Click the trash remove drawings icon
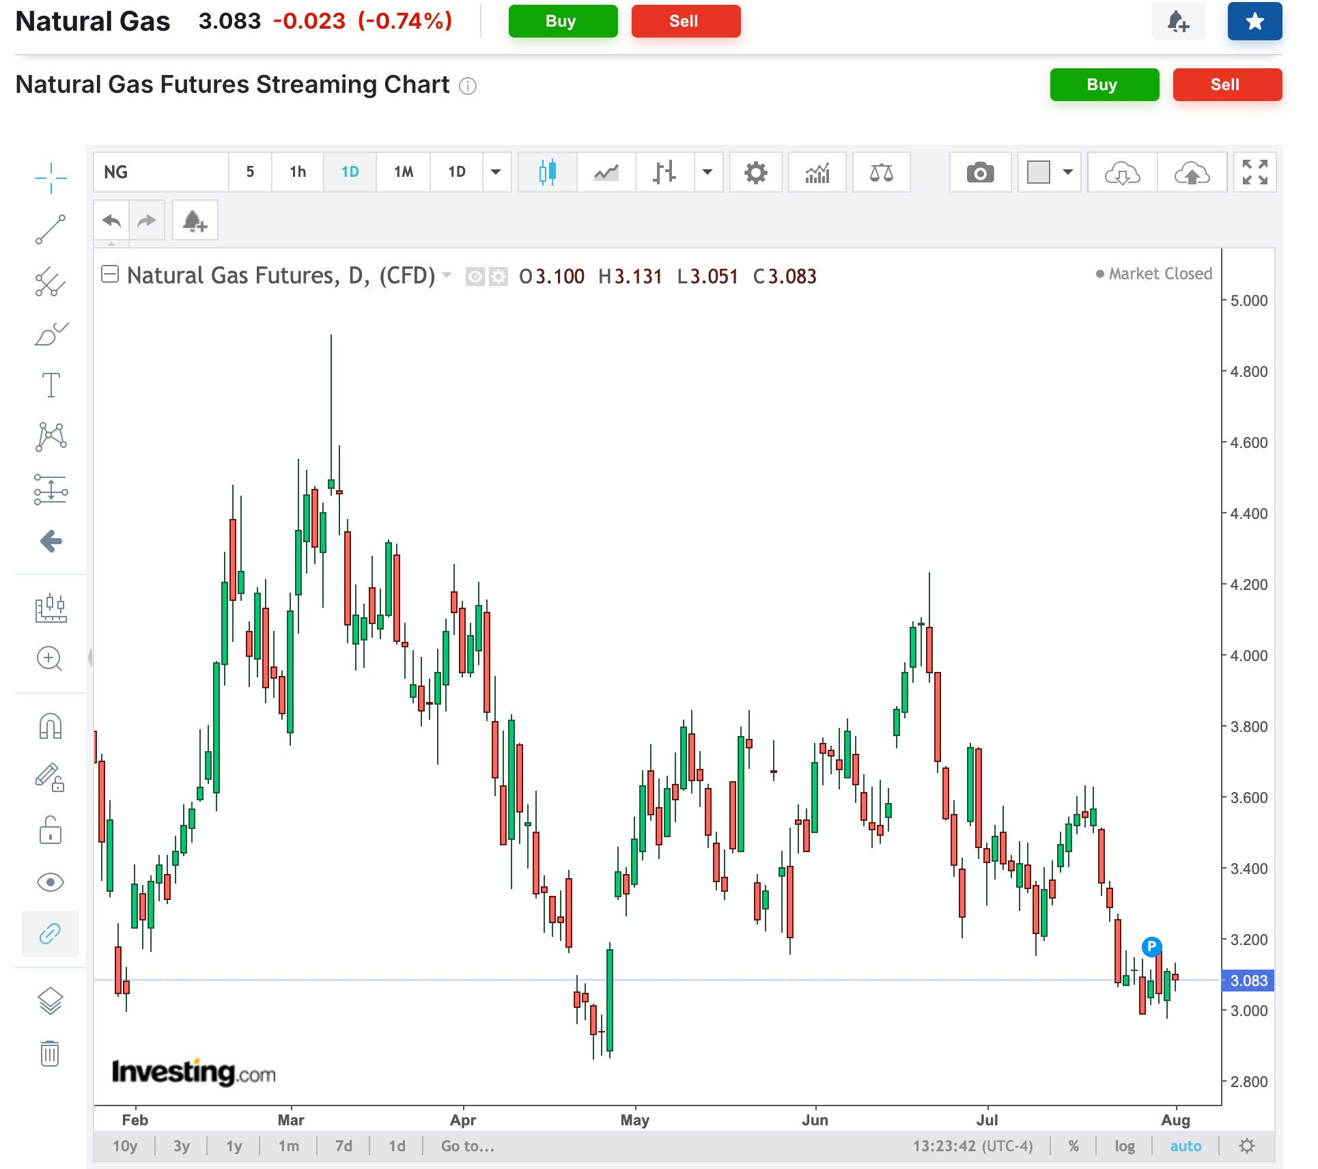Image resolution: width=1318 pixels, height=1169 pixels. click(49, 1053)
